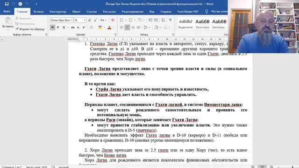Switch to the Вид tab
The image size is (299, 168).
point(152,11)
